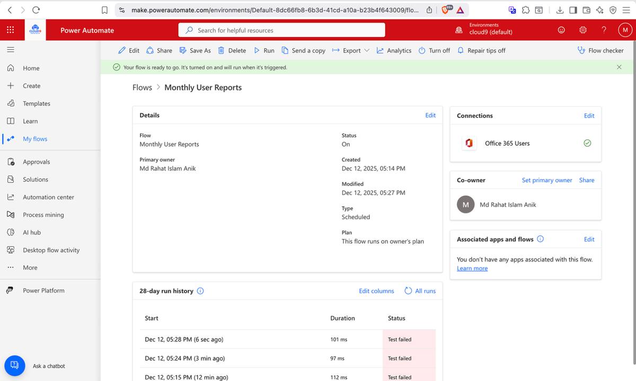Click the search for helpful resources box
Screen dimensions: 636x381
pyautogui.click(x=281, y=30)
